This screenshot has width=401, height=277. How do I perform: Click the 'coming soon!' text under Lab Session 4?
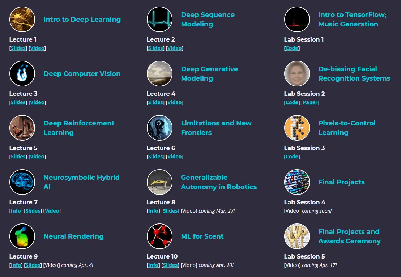coord(317,211)
